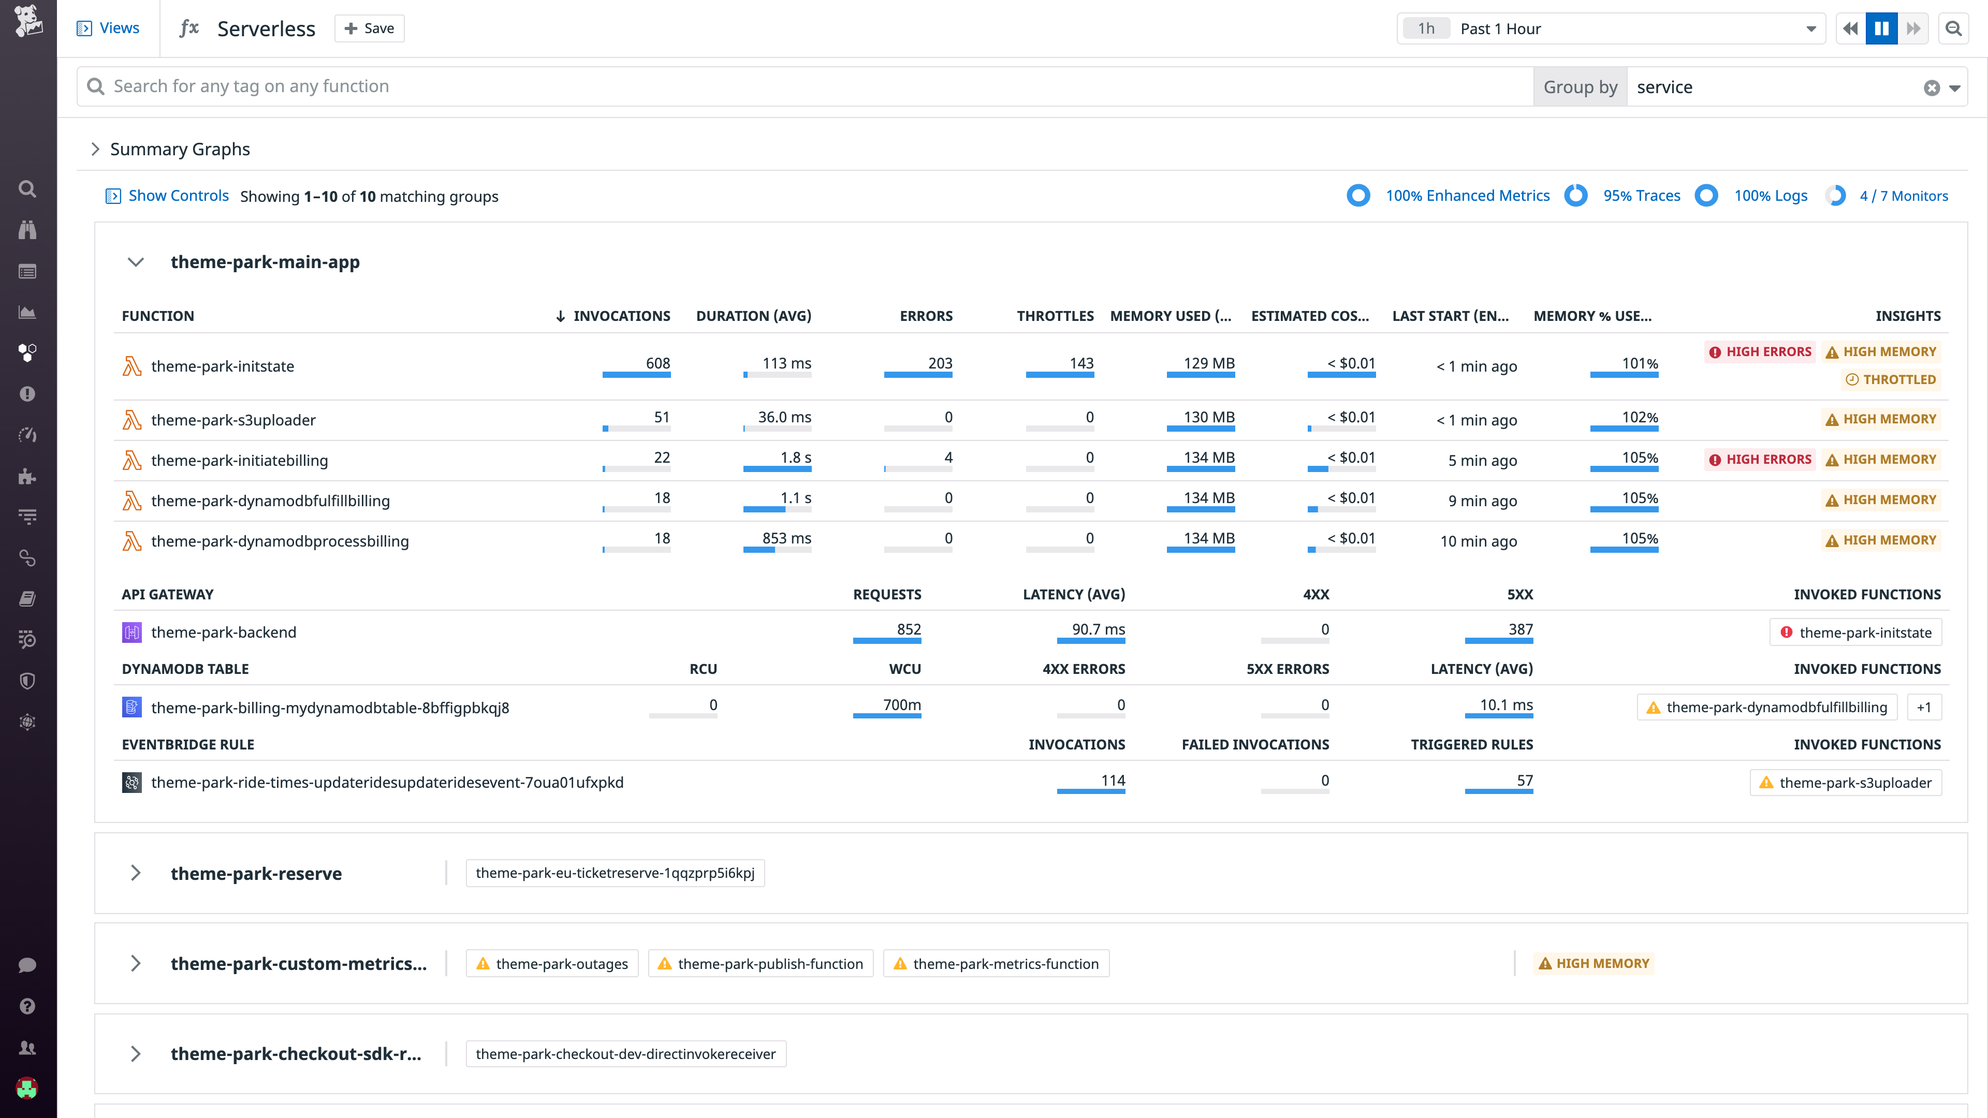Open the Dashboards graph icon in sidebar
The width and height of the screenshot is (1988, 1118).
pyautogui.click(x=27, y=313)
